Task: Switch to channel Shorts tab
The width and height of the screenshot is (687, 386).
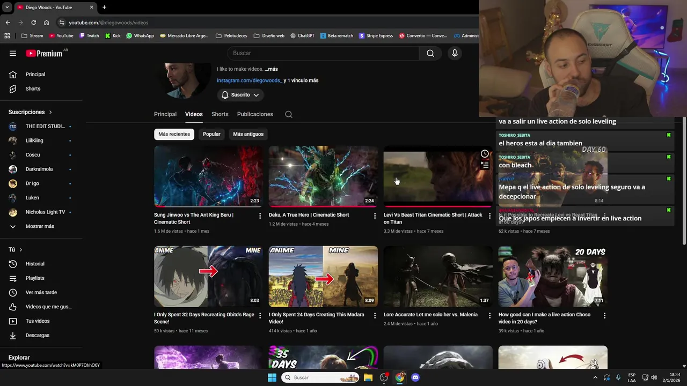Action: (220, 114)
